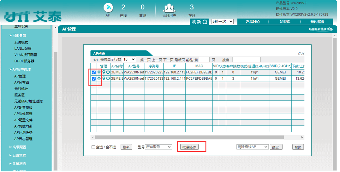Click the wireless users people icon

169,8
